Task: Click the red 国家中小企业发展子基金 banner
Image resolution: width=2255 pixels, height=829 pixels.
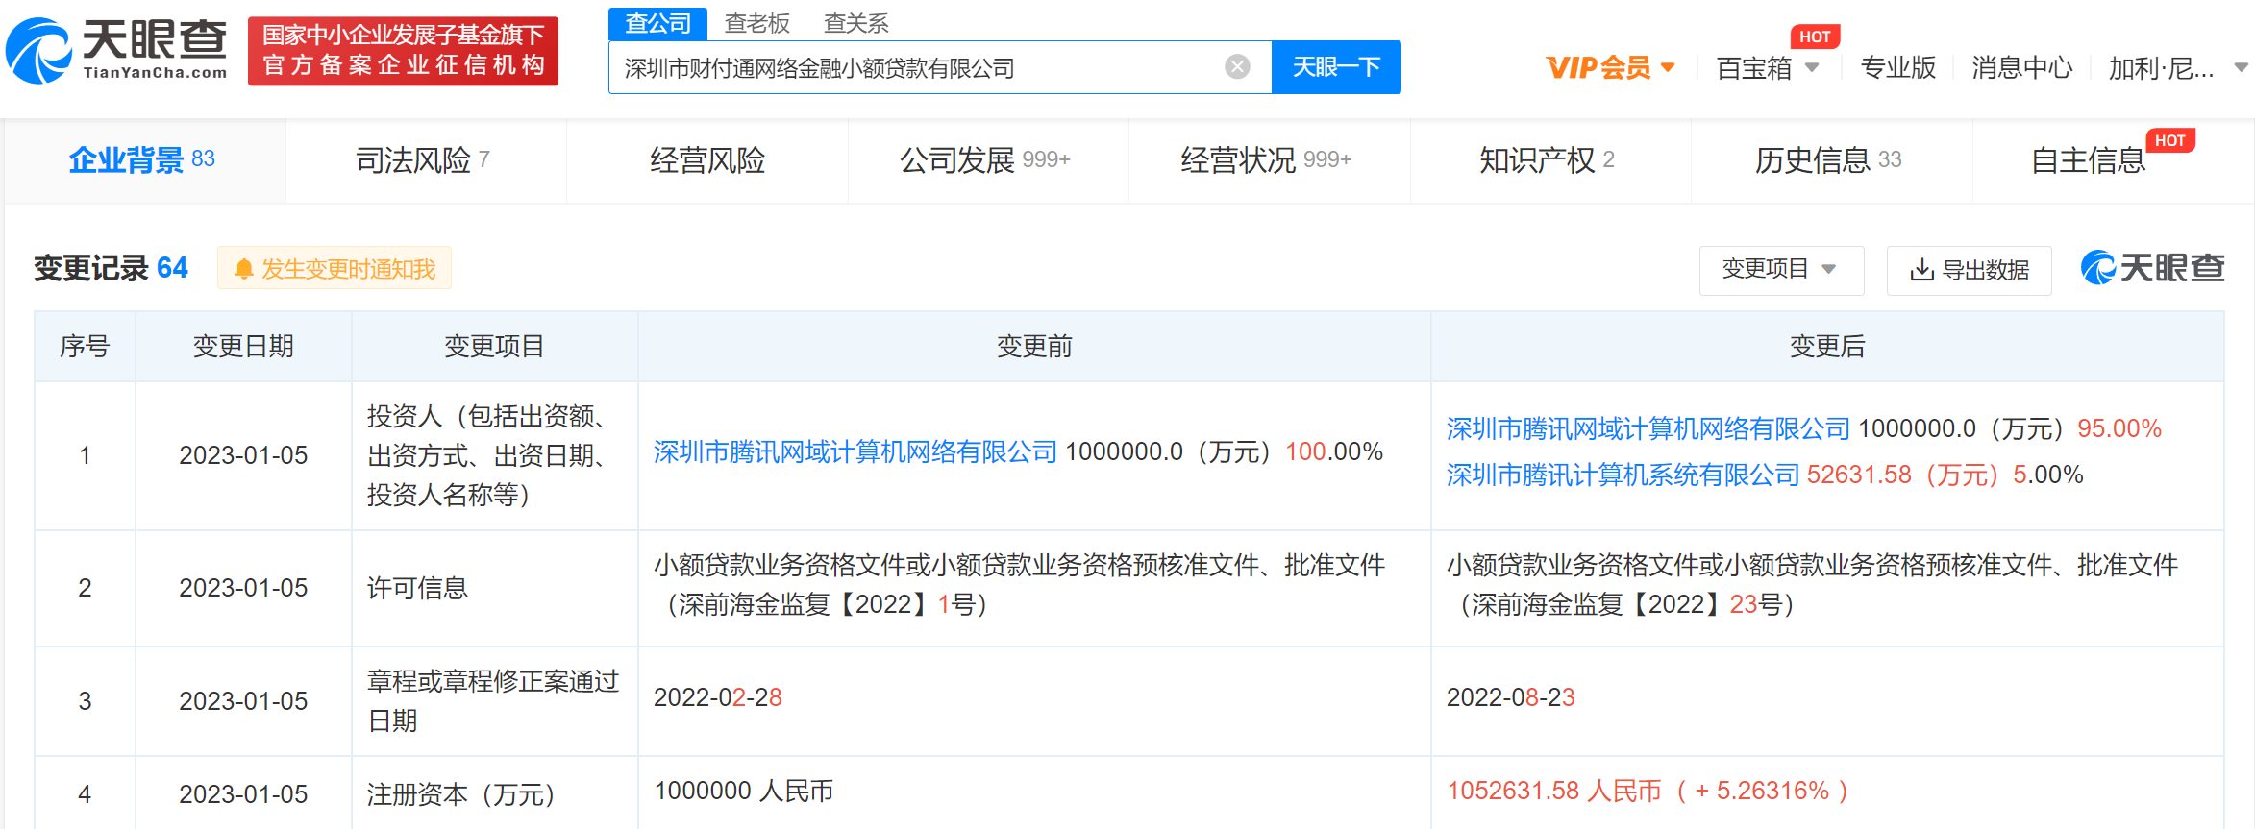Action: click(x=403, y=51)
